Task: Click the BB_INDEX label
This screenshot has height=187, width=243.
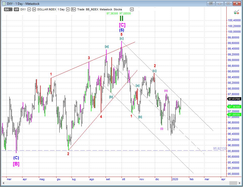Action: tap(92, 9)
